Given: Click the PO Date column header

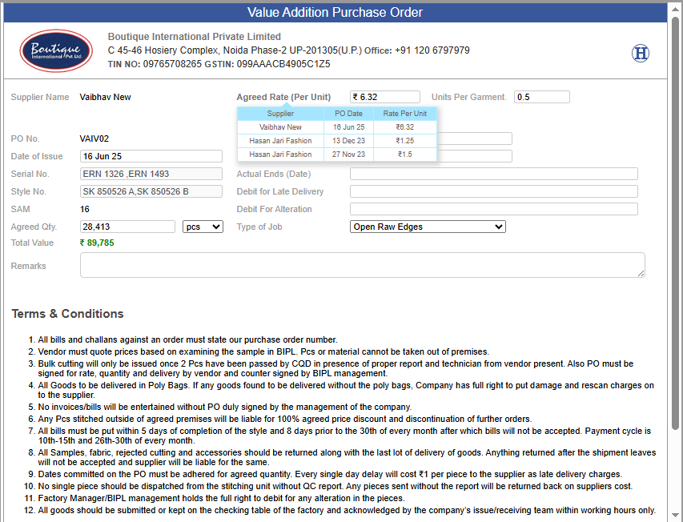Looking at the screenshot, I should point(348,113).
